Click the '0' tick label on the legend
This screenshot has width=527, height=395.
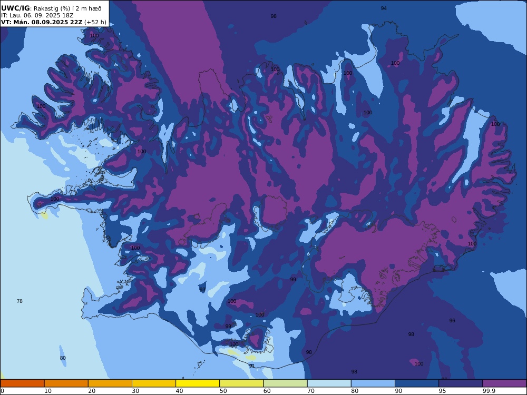coord(2,391)
